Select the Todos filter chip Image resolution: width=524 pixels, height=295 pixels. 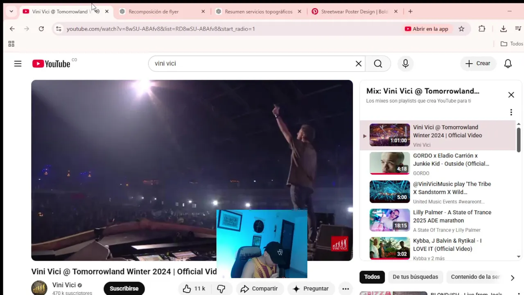(372, 277)
